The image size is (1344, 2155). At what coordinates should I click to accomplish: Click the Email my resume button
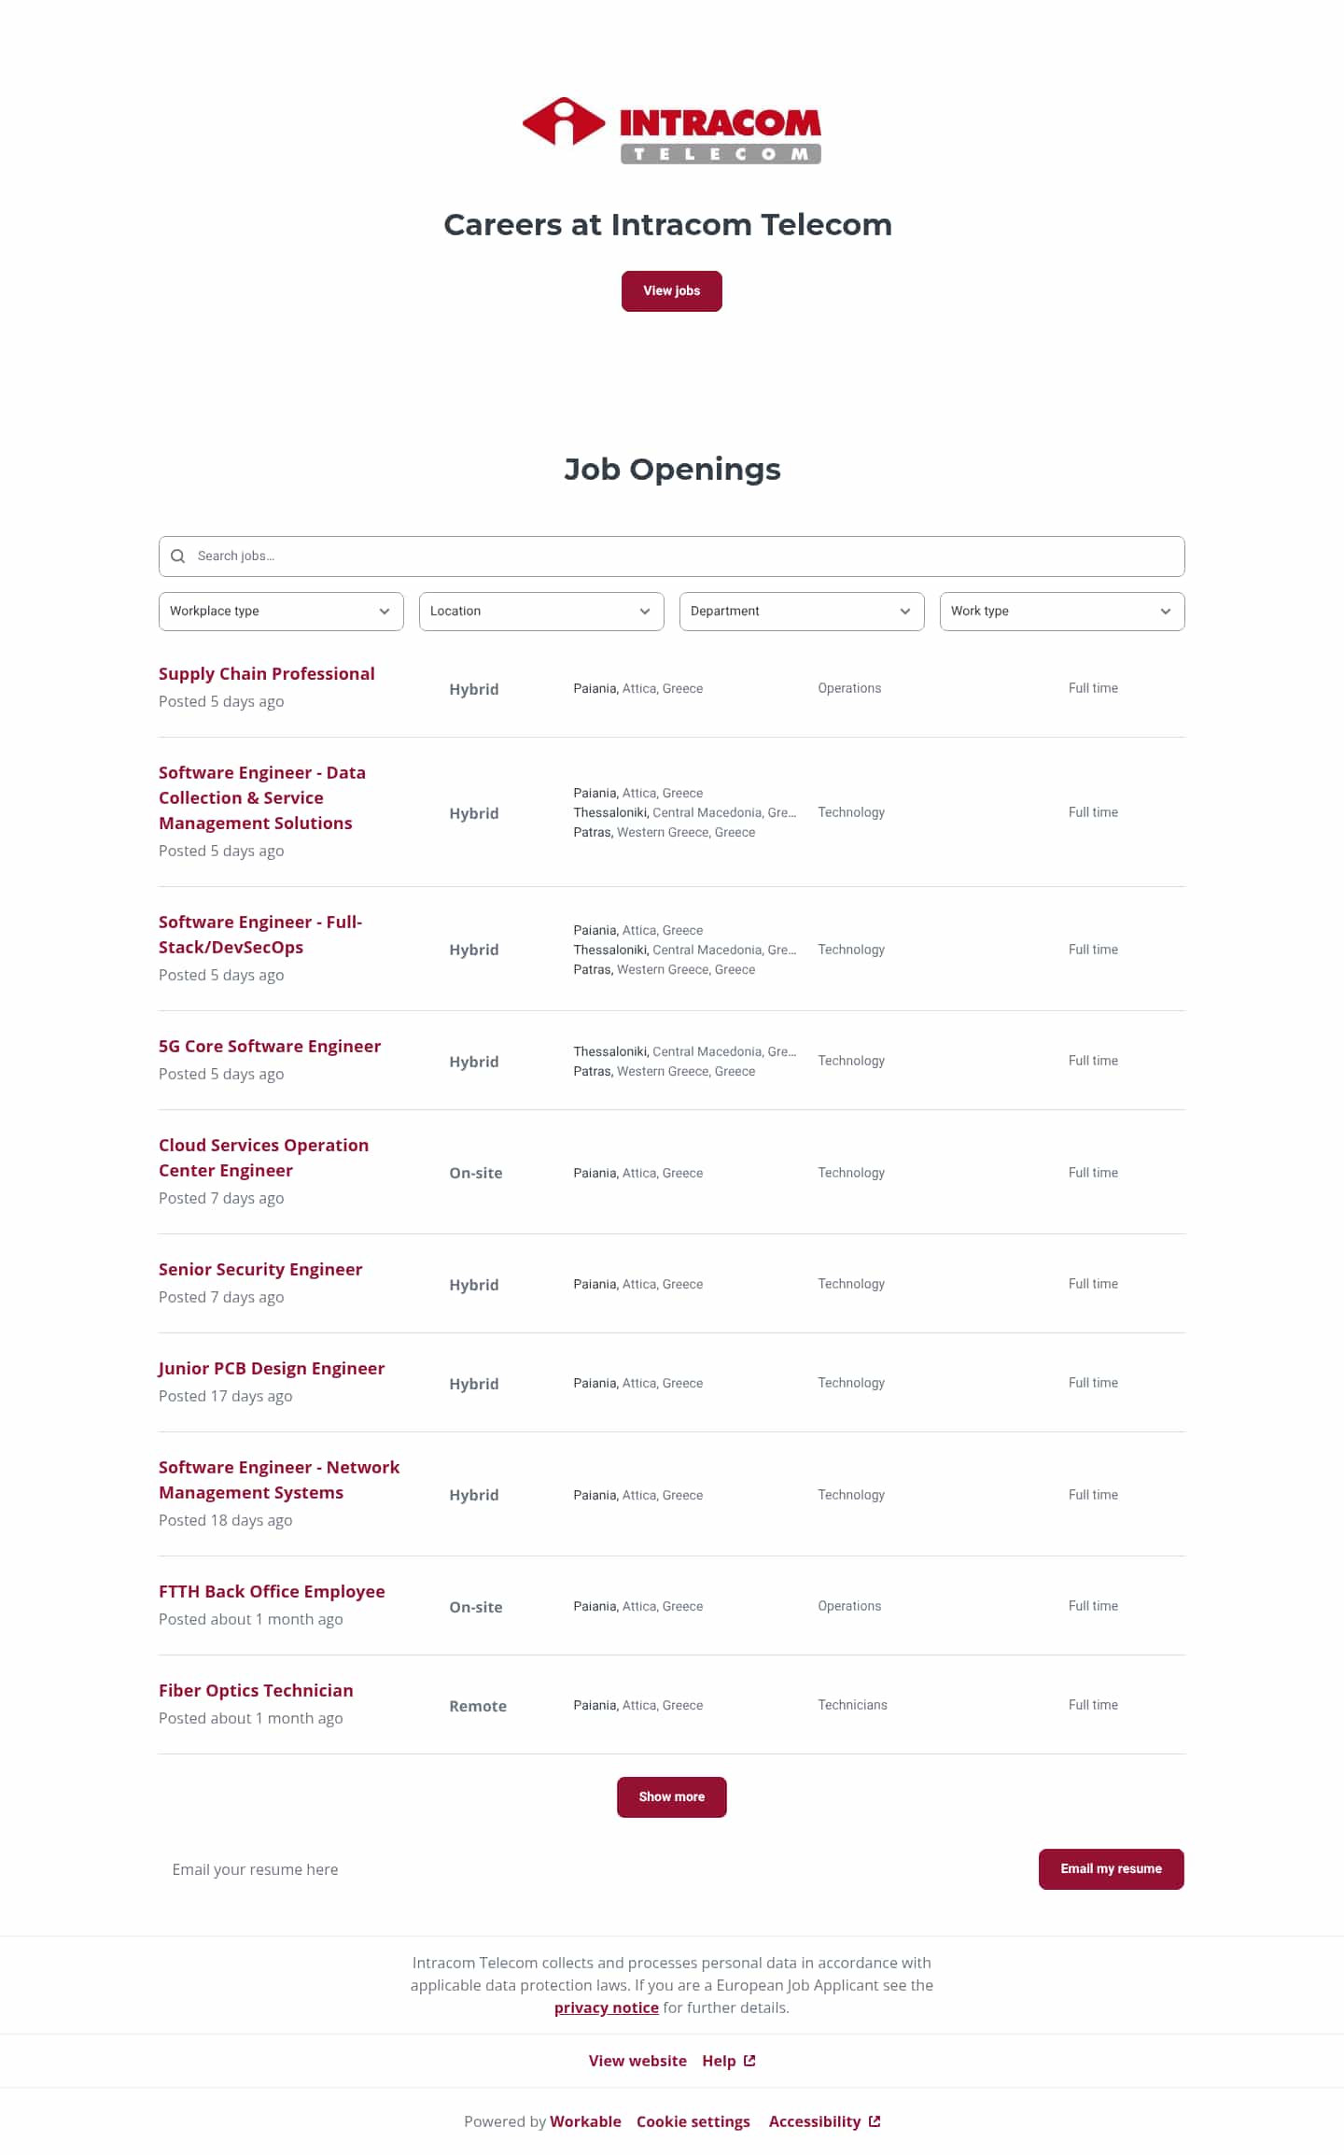1111,1869
